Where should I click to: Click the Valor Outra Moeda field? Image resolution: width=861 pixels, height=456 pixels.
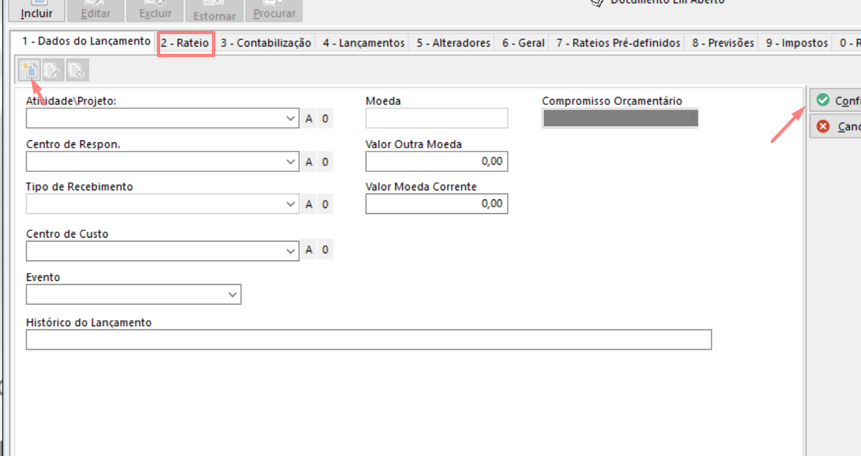(x=436, y=161)
